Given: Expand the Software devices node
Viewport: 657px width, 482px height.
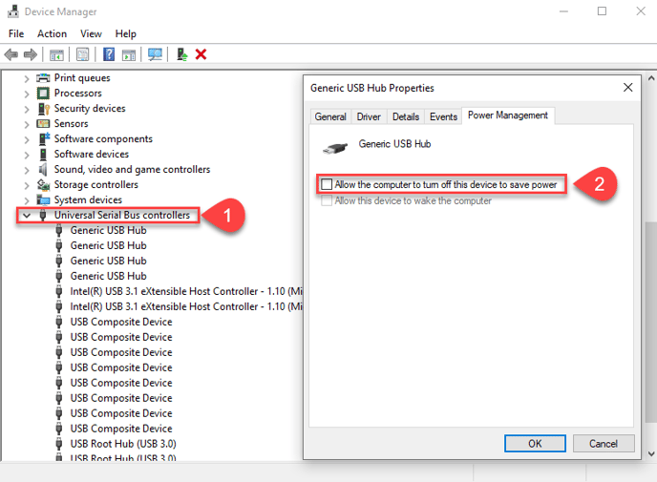Looking at the screenshot, I should (x=27, y=155).
